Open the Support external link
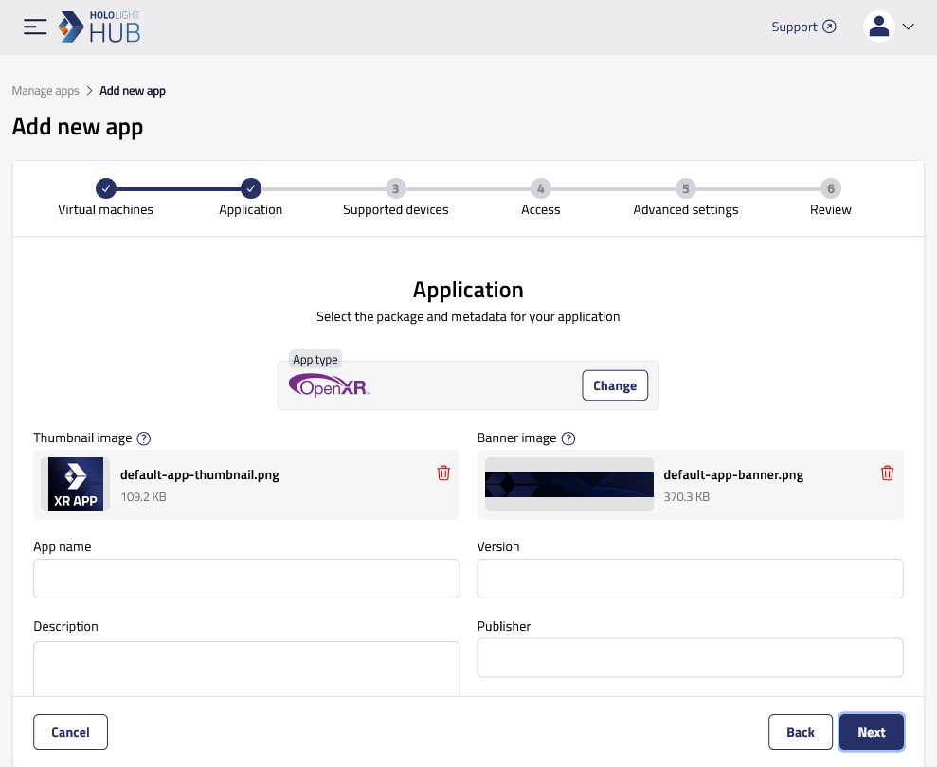 pyautogui.click(x=803, y=27)
